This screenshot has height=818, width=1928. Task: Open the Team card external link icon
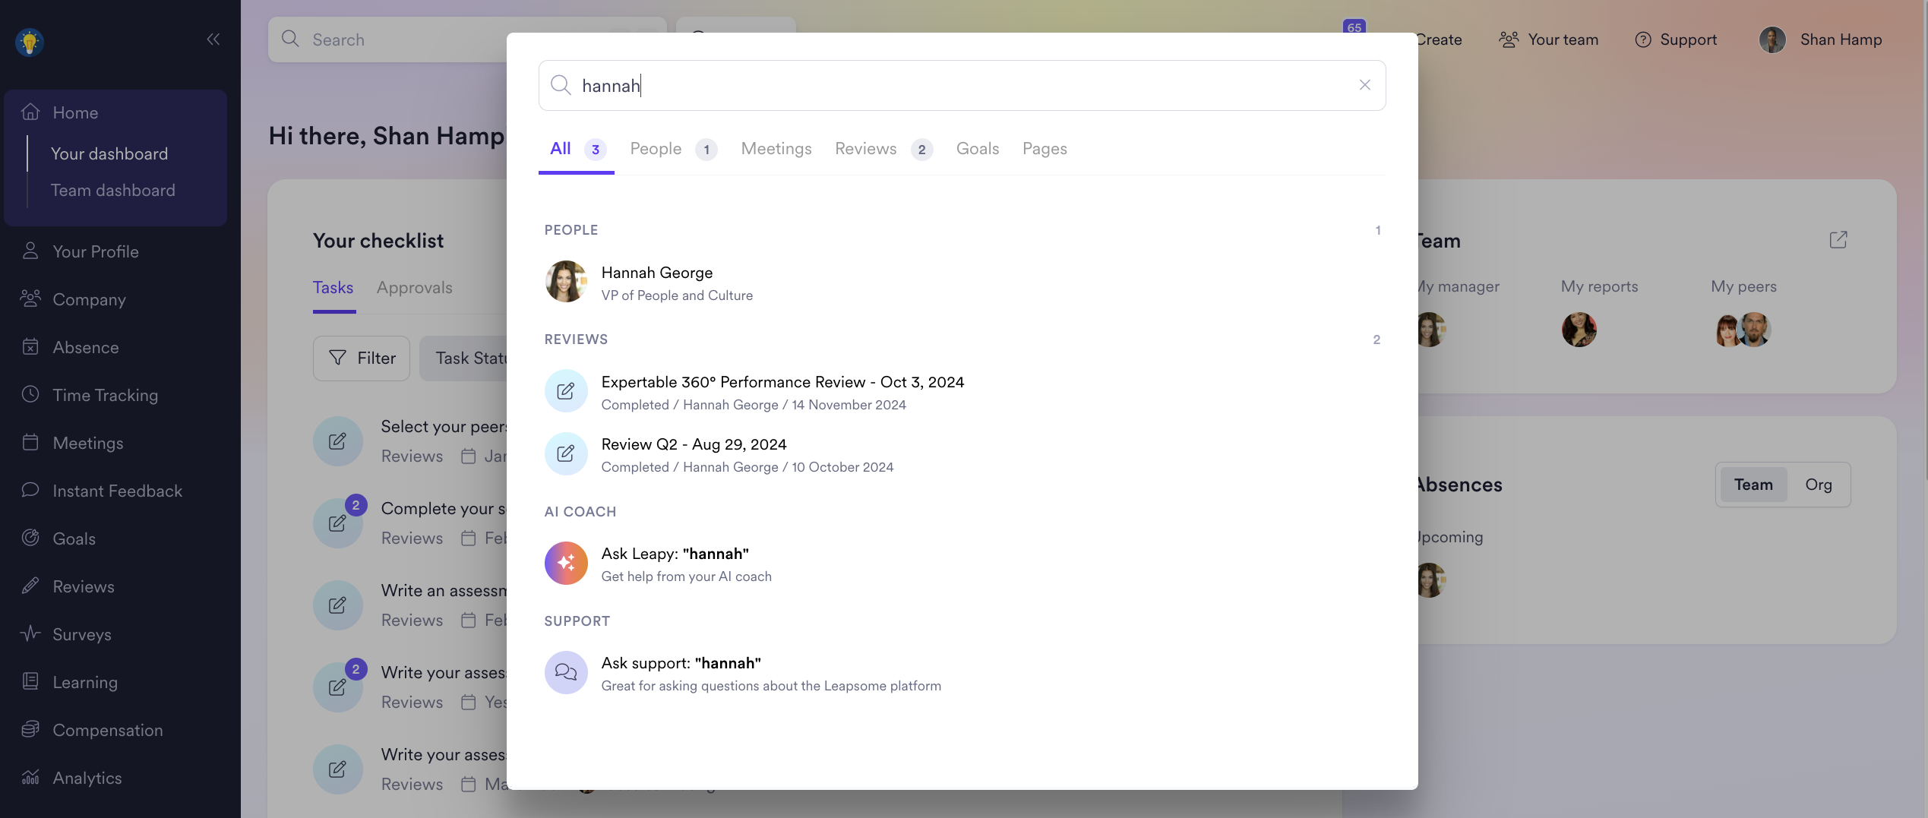pyautogui.click(x=1838, y=241)
